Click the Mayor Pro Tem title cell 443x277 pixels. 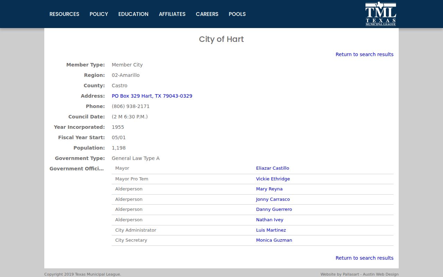click(132, 179)
